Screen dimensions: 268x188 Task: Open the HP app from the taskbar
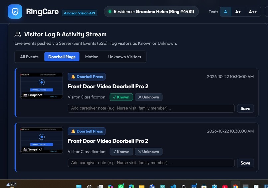152,186
